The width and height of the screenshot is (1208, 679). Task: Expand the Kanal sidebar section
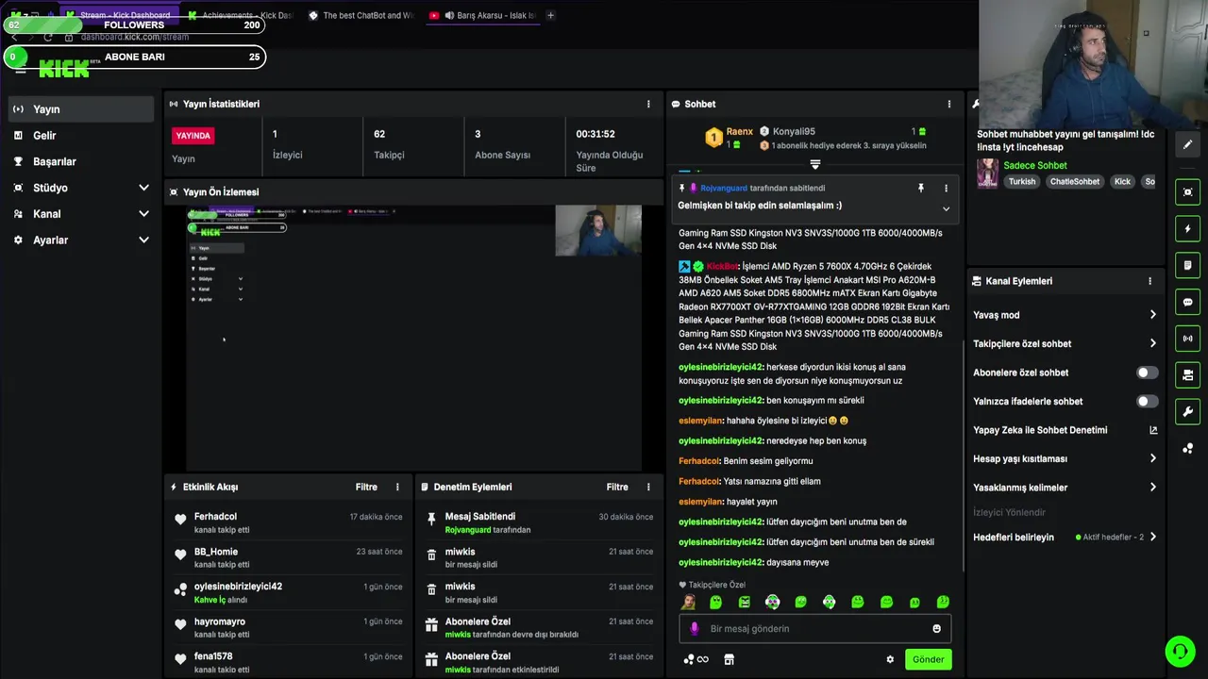(x=143, y=214)
